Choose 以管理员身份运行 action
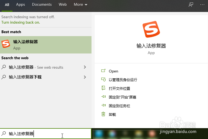This screenshot has height=139, width=208. (123, 80)
